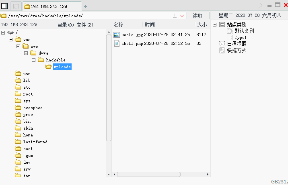This screenshot has width=288, height=185.
Task: Collapse the dvwa folder node
Action: tap(26, 53)
